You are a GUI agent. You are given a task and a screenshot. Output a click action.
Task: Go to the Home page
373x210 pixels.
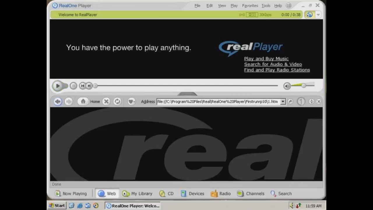89,101
